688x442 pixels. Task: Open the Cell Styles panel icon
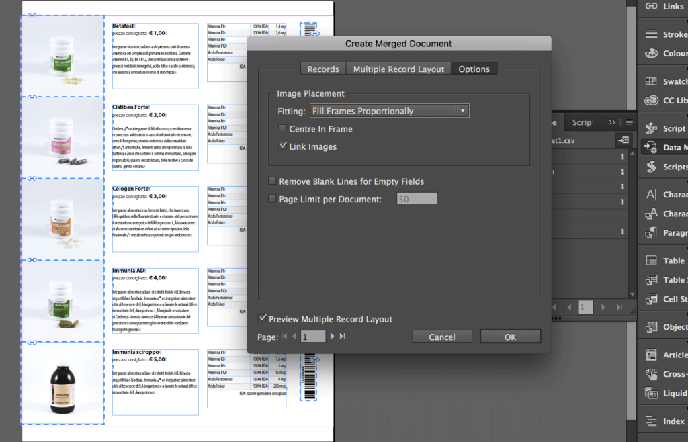[651, 299]
